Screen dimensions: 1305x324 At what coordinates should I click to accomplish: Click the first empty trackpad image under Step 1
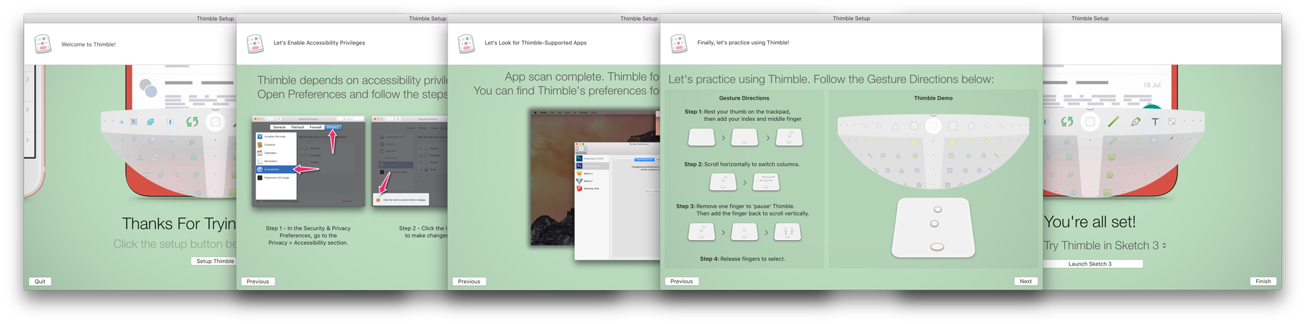701,137
